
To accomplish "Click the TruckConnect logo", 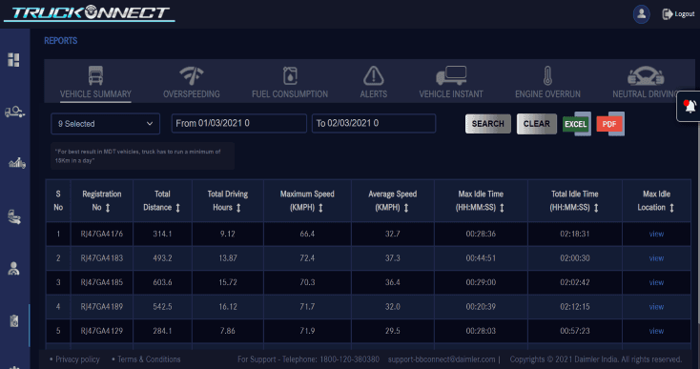I will 90,13.
